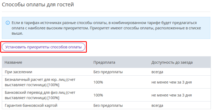
Task: Click Без предоплаты in Гарантия картой row
Action: coord(108,105)
